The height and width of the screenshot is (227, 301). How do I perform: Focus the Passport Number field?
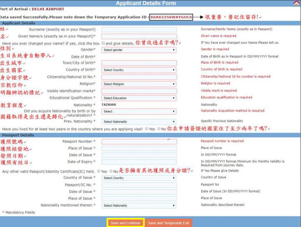point(139,142)
